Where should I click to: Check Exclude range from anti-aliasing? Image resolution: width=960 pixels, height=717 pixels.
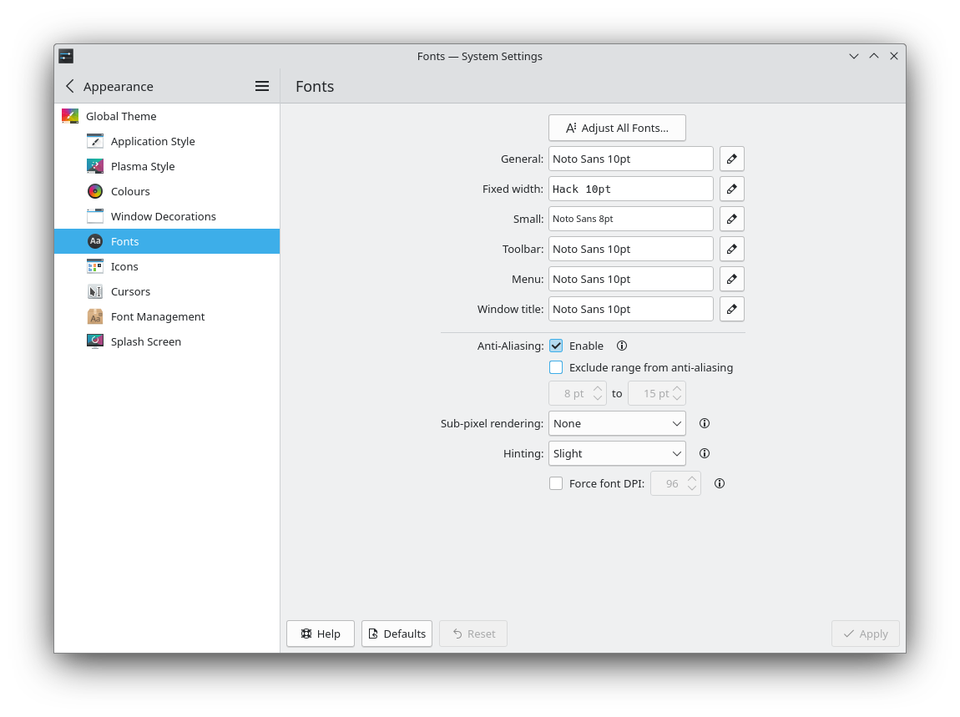[556, 367]
